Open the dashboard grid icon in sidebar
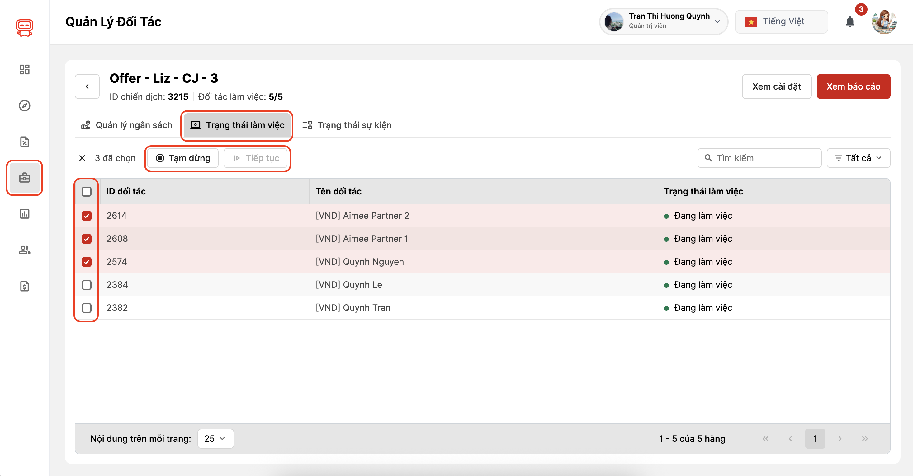913x476 pixels. 25,69
